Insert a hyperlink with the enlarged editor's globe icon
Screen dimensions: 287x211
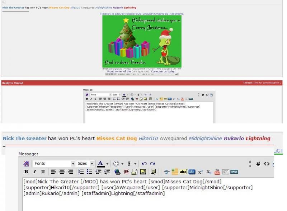pyautogui.click(x=117, y=172)
